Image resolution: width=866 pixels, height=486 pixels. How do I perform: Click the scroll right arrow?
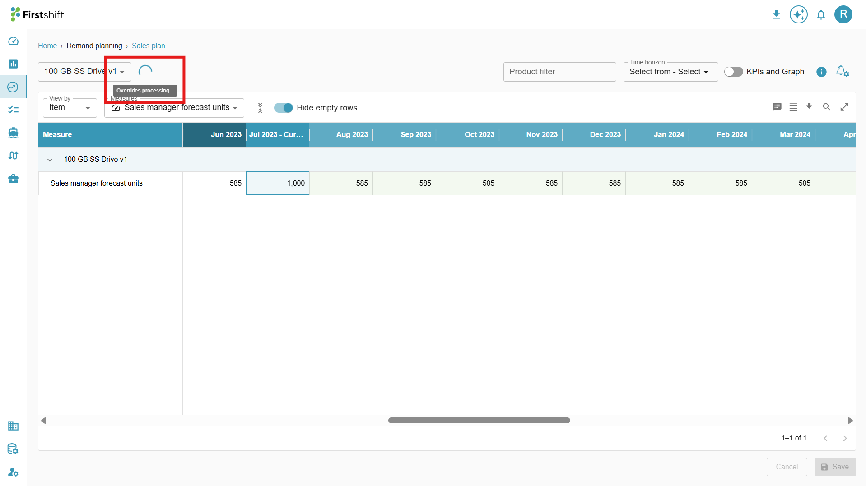(850, 420)
